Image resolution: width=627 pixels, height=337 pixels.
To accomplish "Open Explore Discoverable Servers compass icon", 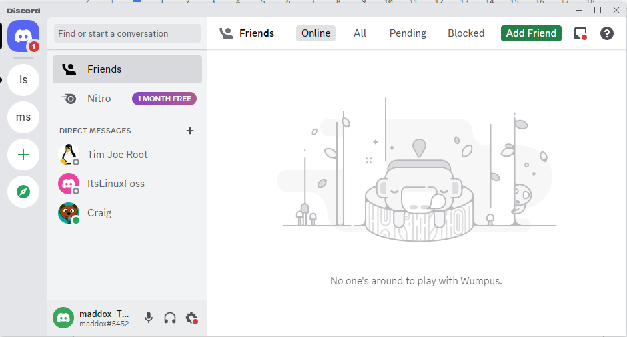I will click(23, 192).
